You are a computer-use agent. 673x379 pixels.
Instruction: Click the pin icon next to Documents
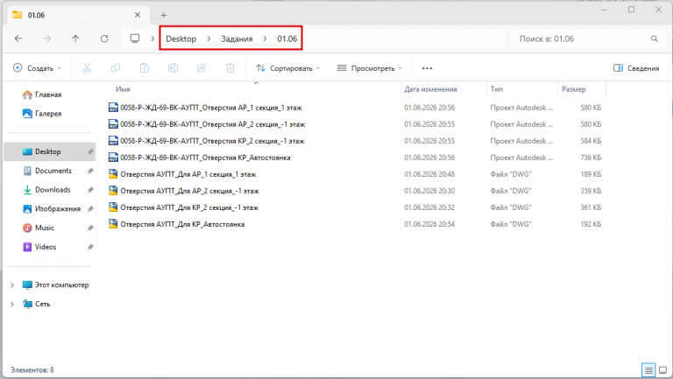[x=90, y=171]
